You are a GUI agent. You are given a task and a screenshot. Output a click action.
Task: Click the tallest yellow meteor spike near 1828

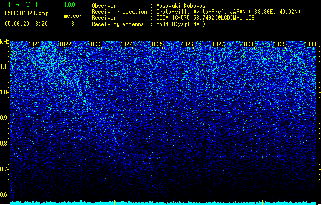point(241,200)
